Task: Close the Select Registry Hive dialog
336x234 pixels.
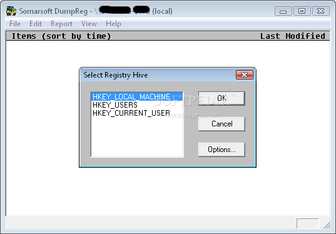Action: tap(245, 75)
